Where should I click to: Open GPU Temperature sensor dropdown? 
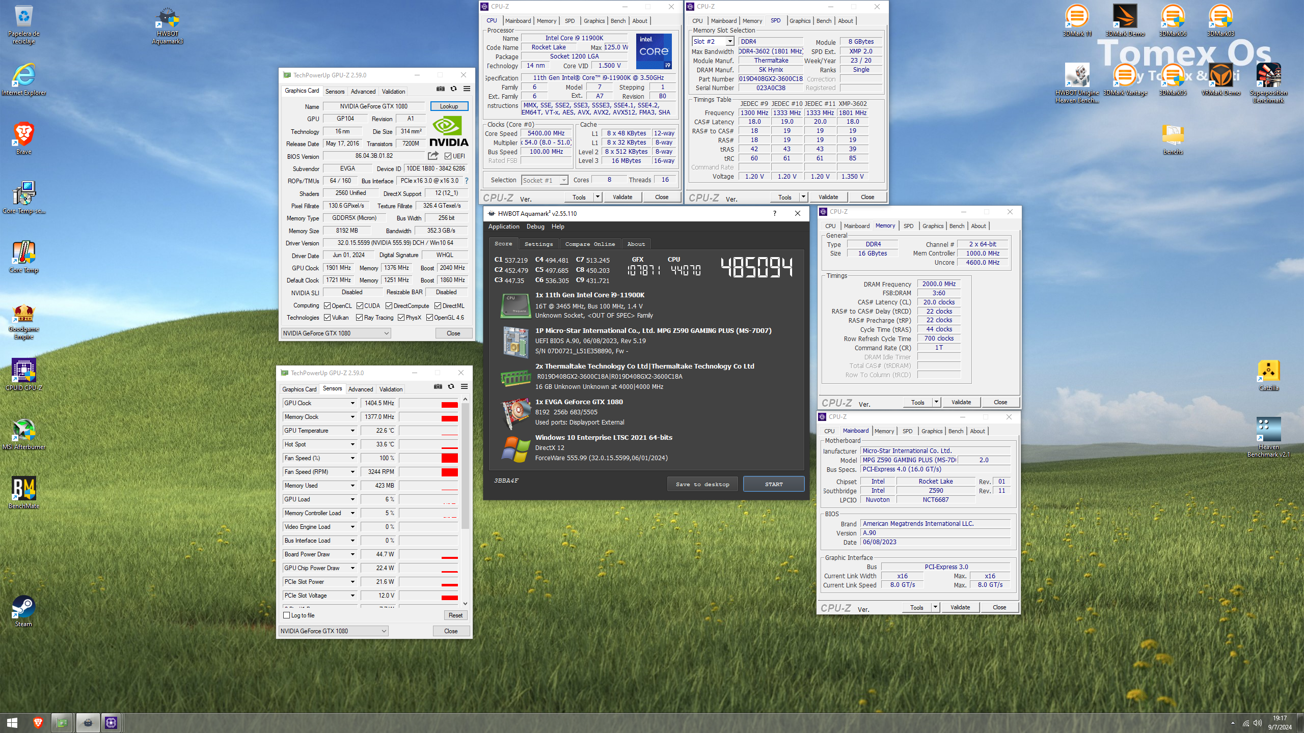click(352, 431)
